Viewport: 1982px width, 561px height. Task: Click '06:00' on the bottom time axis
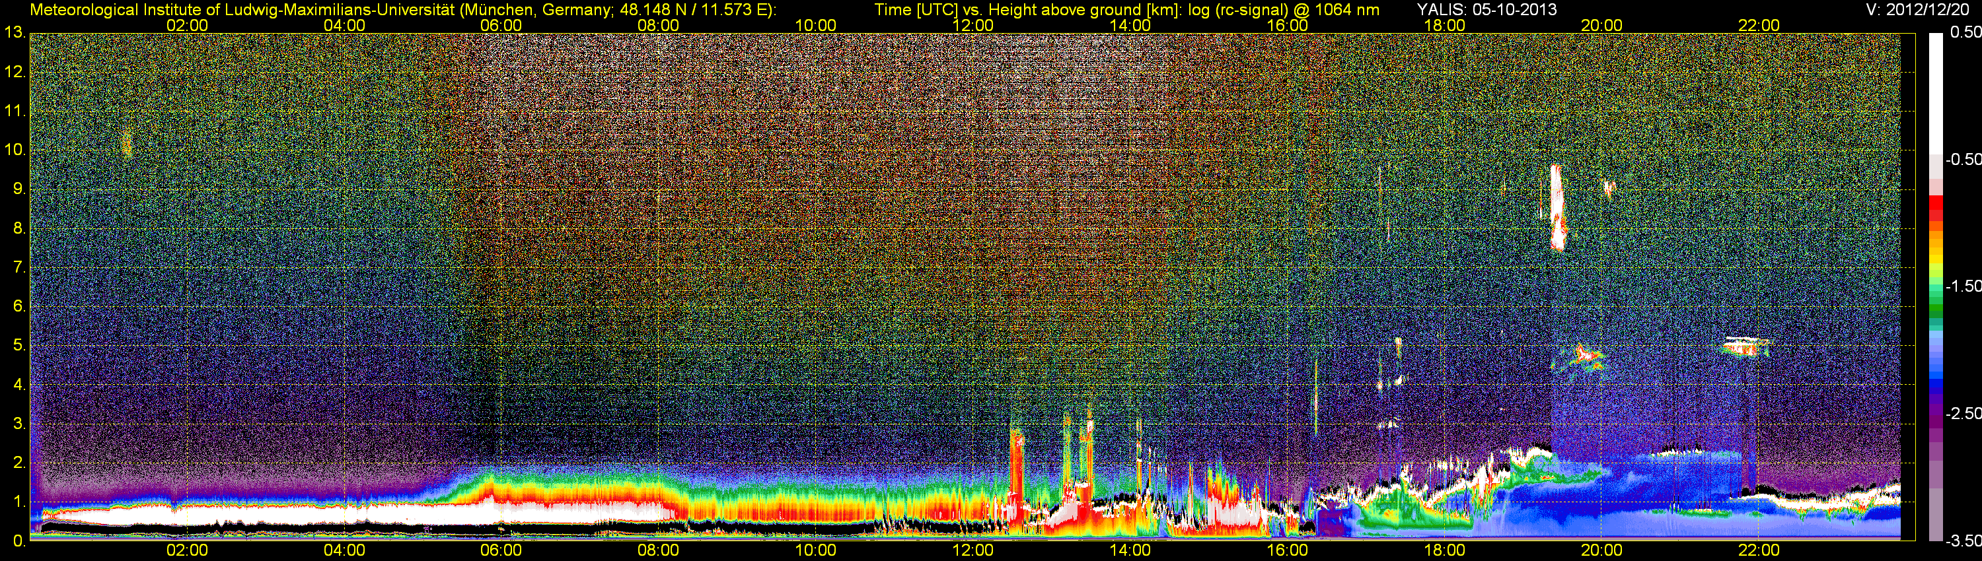coord(501,550)
